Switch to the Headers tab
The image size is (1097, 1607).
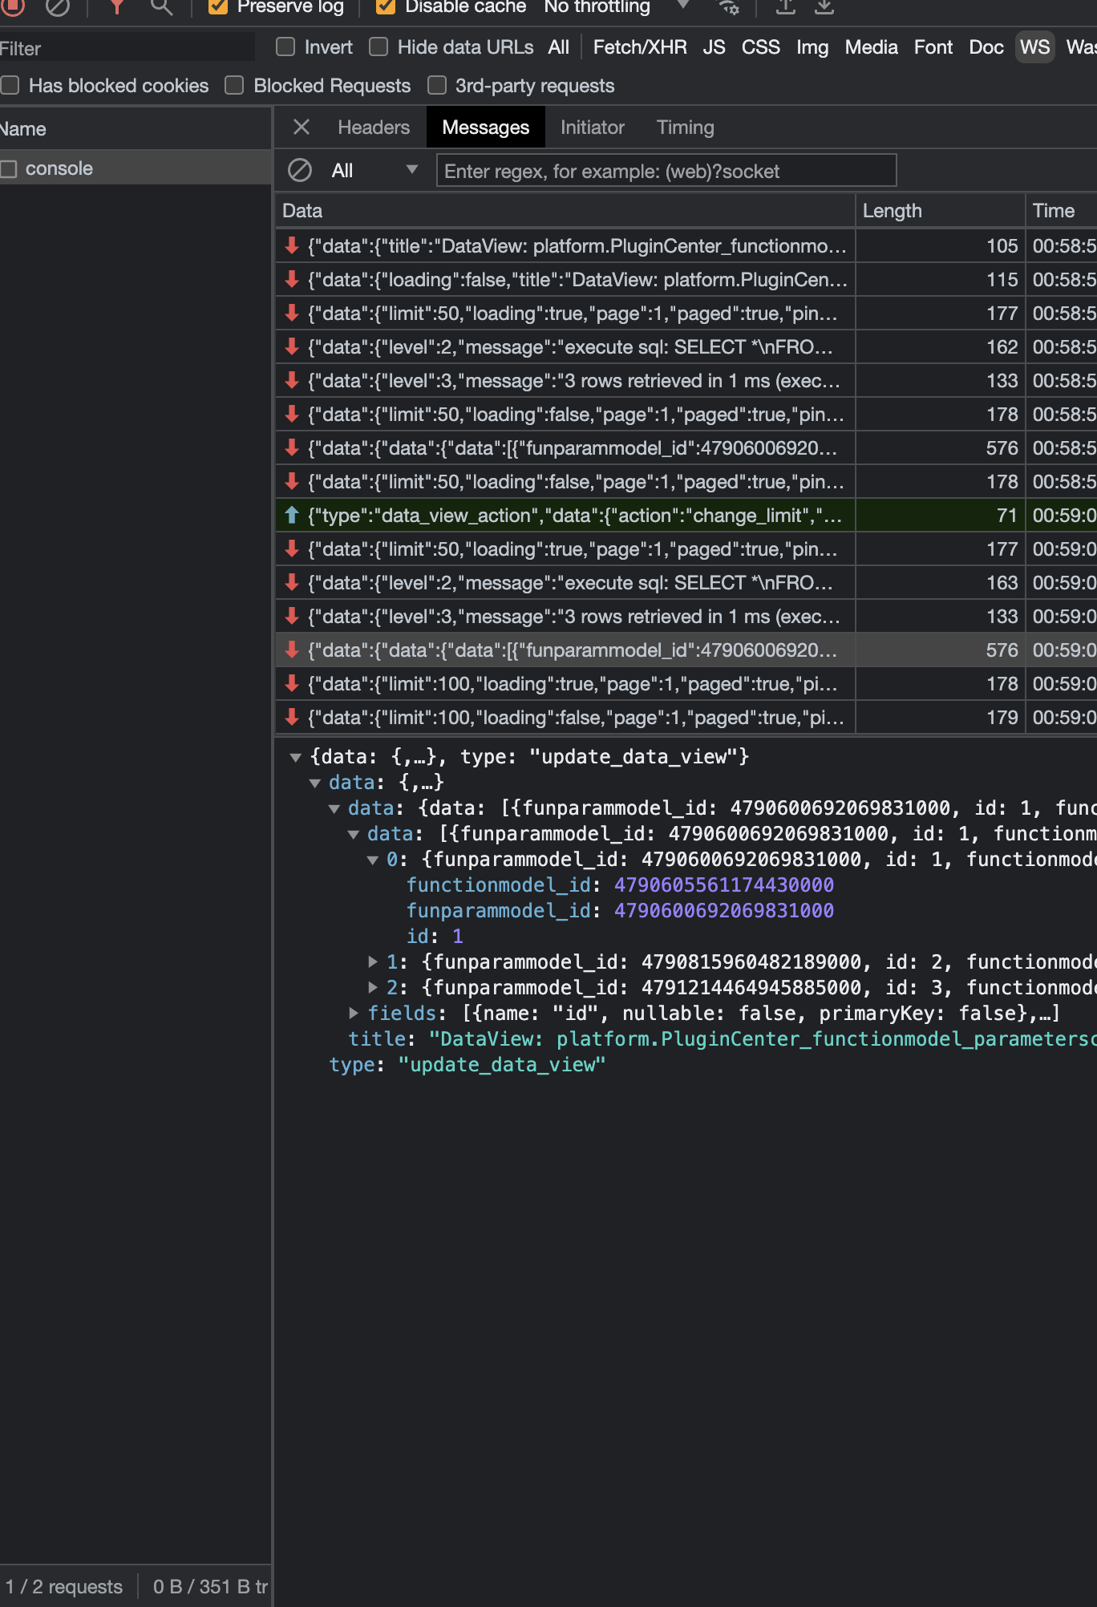pos(374,128)
